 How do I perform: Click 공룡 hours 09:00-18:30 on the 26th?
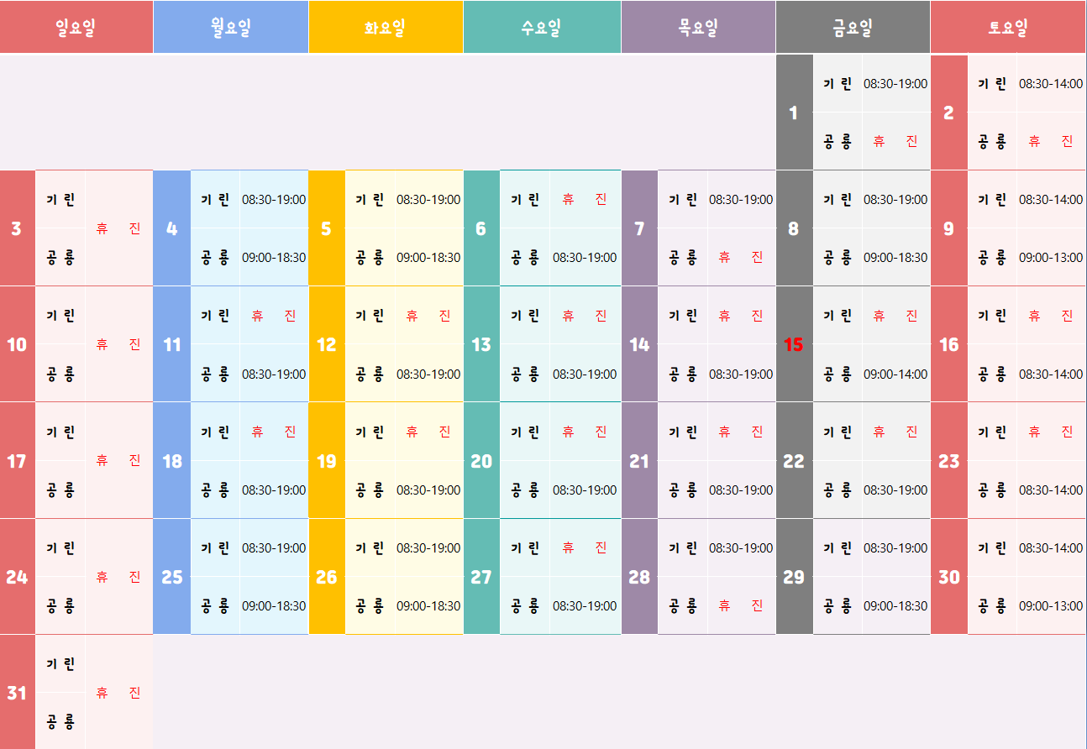428,605
